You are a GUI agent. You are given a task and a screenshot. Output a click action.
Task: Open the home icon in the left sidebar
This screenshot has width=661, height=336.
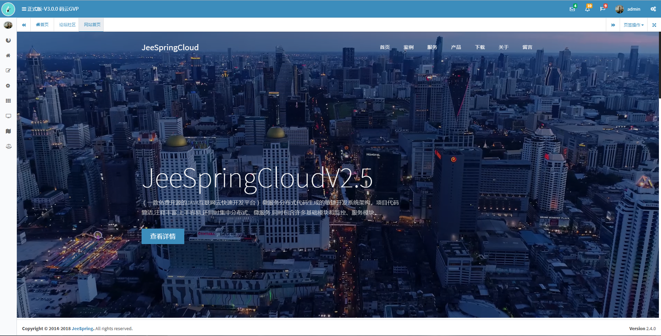click(8, 55)
